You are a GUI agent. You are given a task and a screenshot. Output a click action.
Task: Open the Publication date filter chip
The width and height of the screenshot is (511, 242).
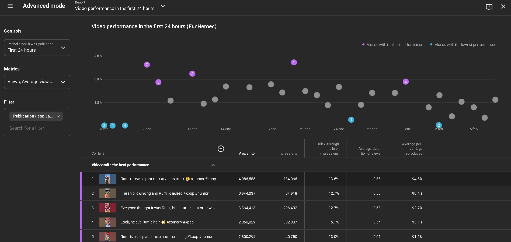(x=36, y=116)
